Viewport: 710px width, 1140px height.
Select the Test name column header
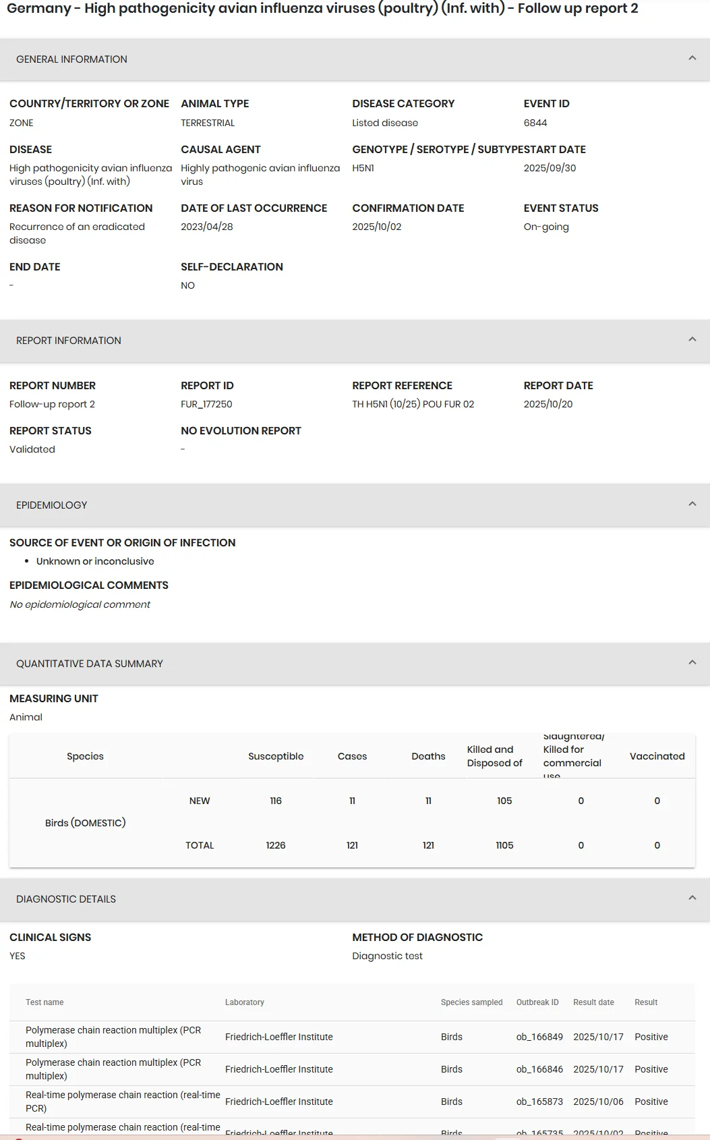[x=45, y=1002]
